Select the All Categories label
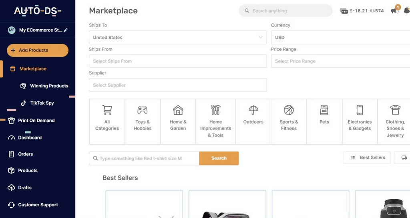The width and height of the screenshot is (410, 218). [107, 125]
